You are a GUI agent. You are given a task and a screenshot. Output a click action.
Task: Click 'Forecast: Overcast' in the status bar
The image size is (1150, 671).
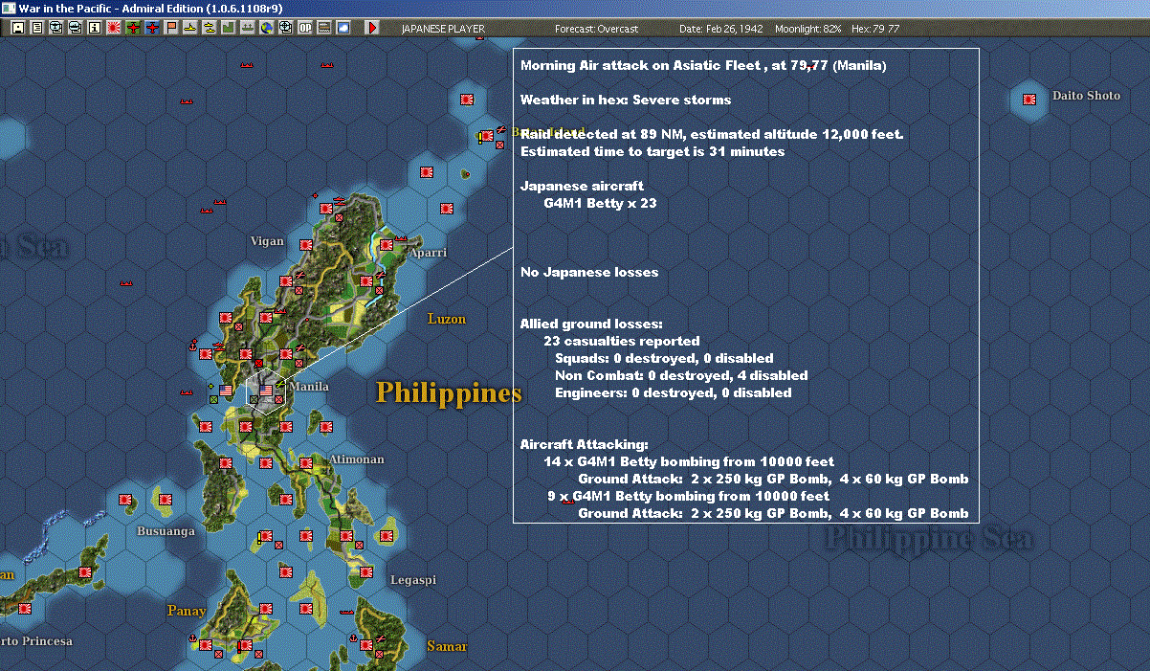596,29
